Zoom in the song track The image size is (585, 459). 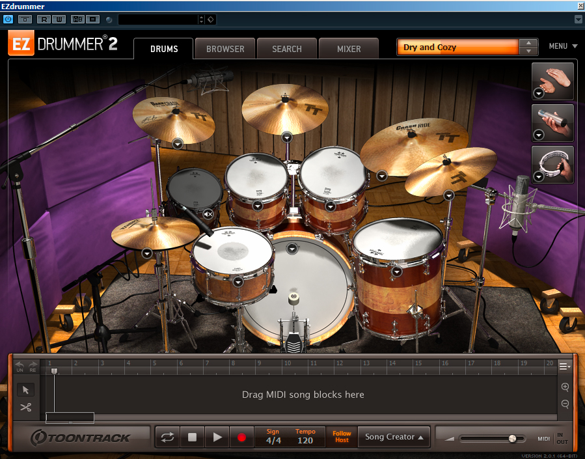(x=565, y=387)
